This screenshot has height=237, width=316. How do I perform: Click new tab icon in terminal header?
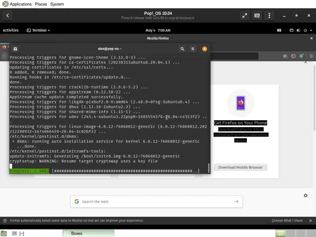(15, 49)
